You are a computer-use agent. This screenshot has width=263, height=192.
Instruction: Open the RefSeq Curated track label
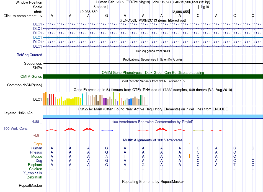pos(29,55)
